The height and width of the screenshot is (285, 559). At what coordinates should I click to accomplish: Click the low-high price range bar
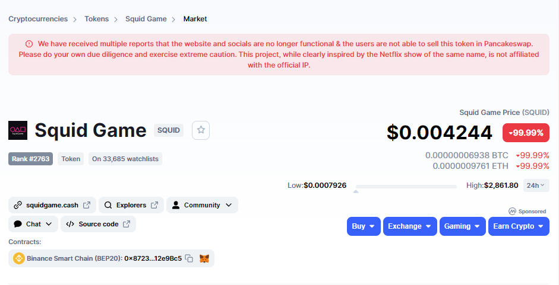coord(406,187)
